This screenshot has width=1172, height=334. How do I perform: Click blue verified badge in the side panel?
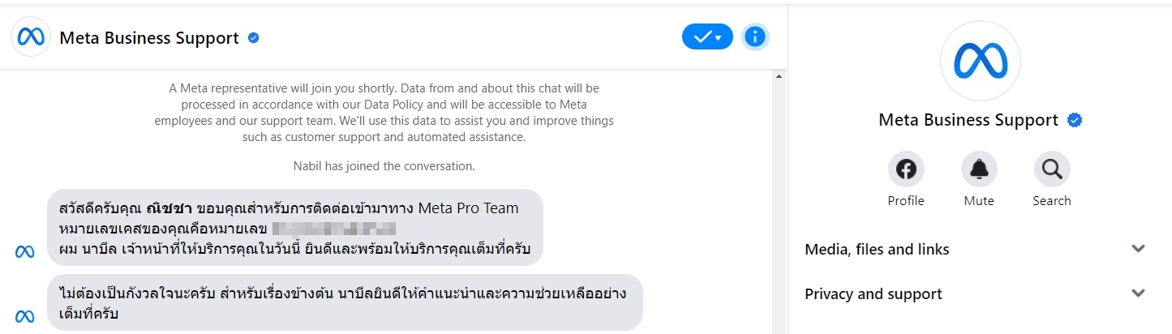tap(1075, 121)
